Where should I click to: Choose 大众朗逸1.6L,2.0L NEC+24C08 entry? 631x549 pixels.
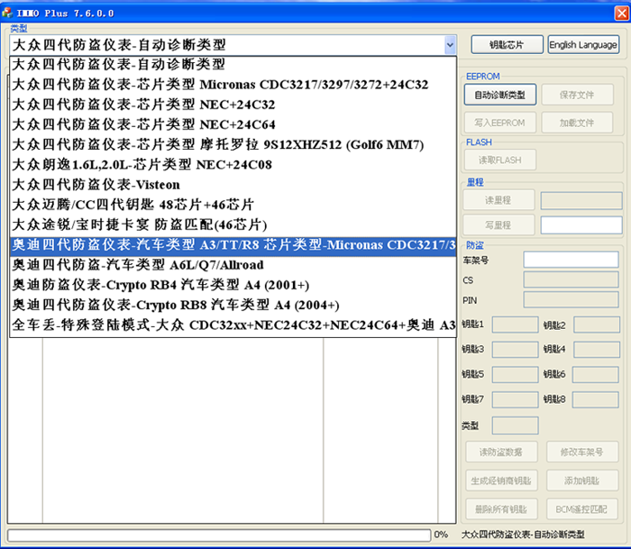(x=233, y=165)
